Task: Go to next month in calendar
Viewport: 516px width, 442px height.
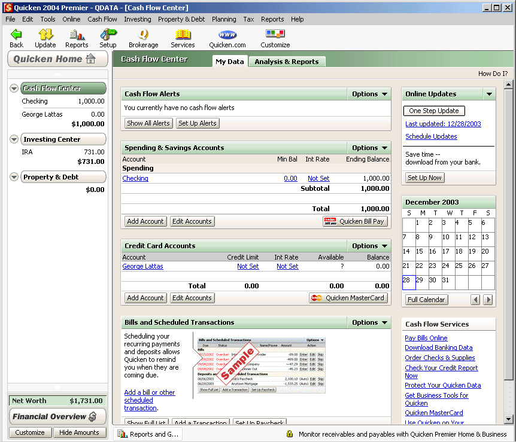Action: pyautogui.click(x=488, y=300)
